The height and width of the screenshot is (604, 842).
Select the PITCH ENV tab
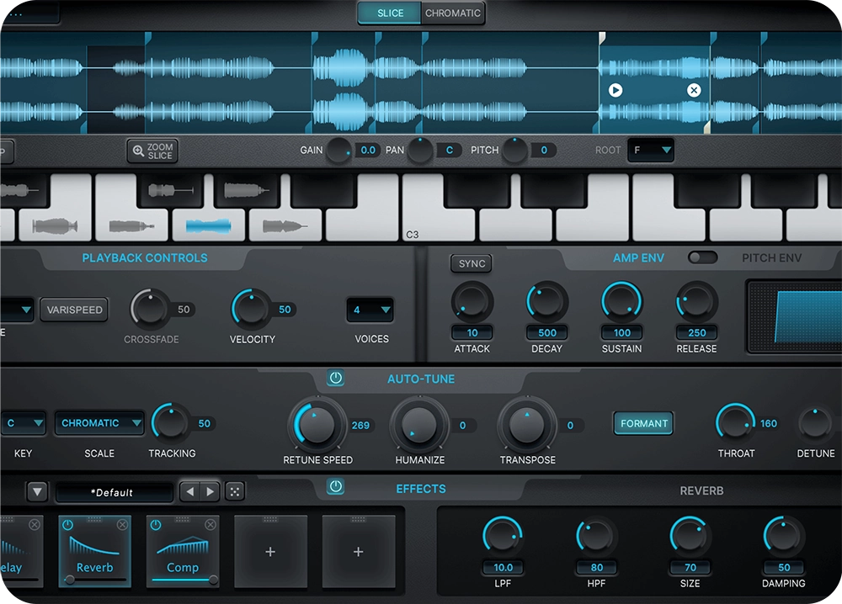(771, 258)
